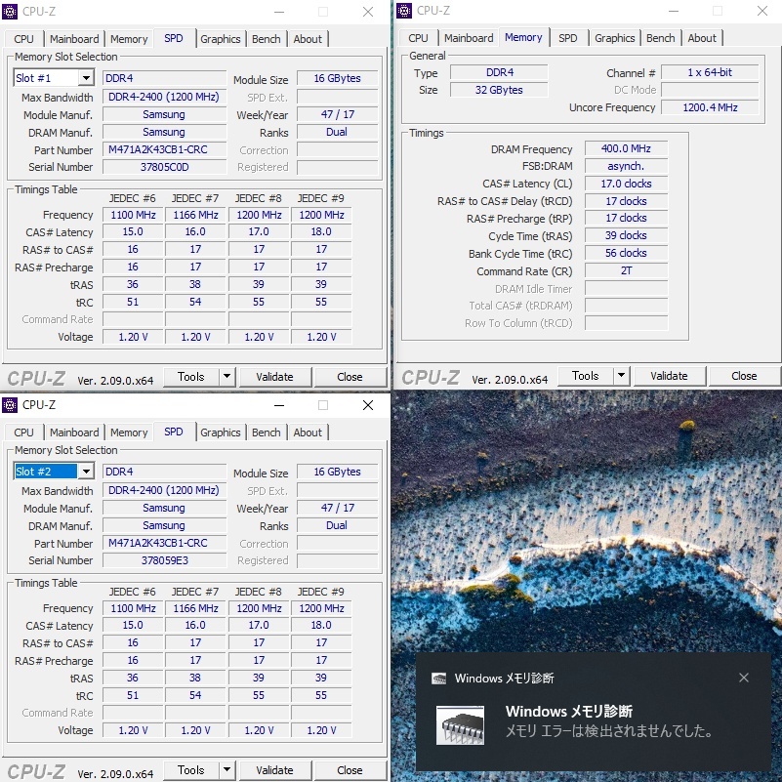Click Tools button in Slot #1 window

pyautogui.click(x=191, y=377)
